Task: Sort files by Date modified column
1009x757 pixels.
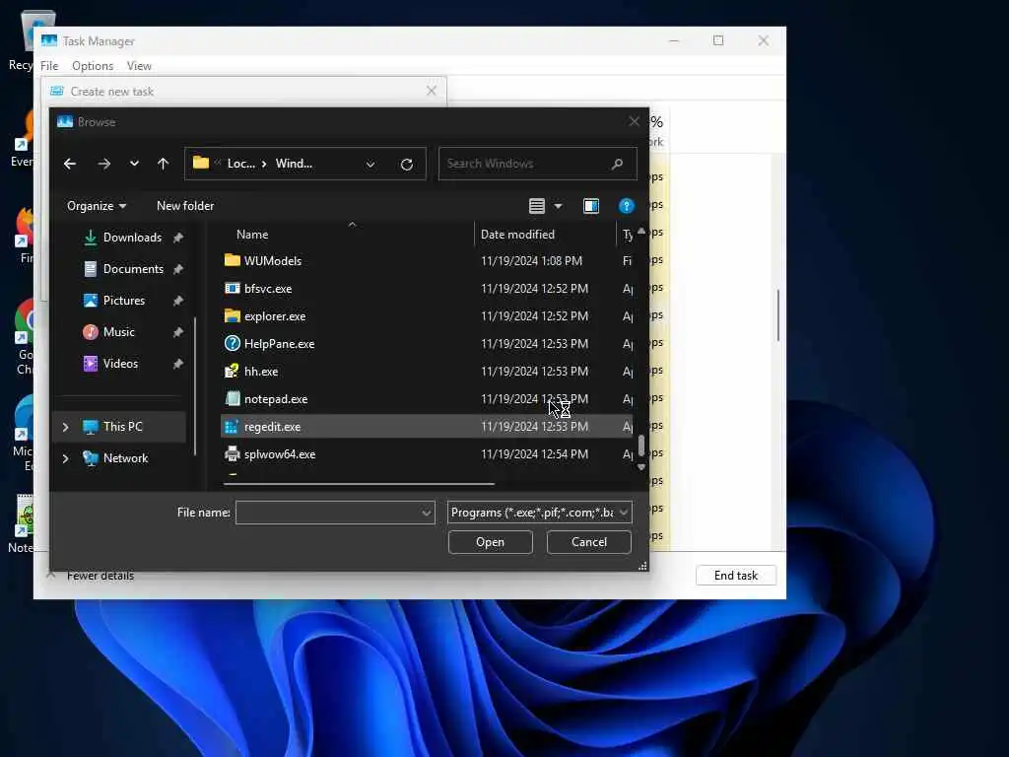Action: tap(517, 235)
